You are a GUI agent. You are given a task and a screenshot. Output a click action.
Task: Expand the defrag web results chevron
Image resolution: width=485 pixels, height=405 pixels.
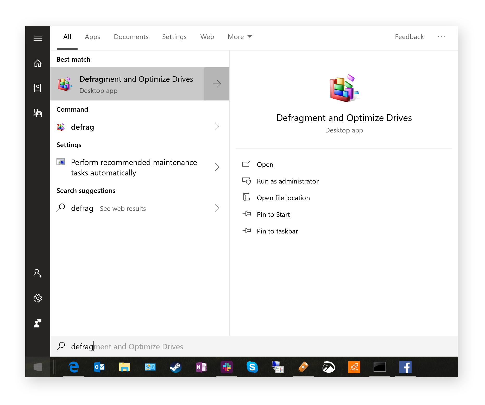click(x=217, y=208)
